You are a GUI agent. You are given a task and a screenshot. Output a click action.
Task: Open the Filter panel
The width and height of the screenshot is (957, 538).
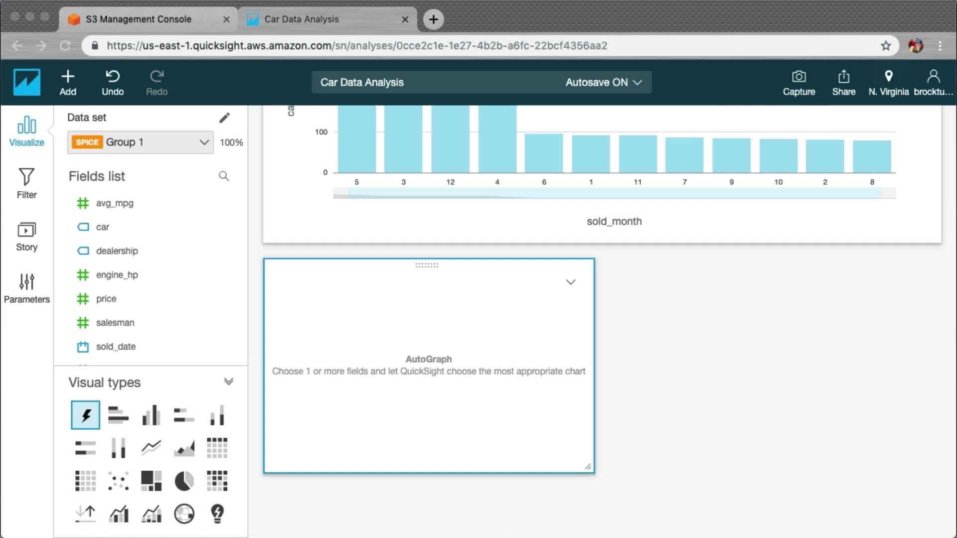click(26, 183)
